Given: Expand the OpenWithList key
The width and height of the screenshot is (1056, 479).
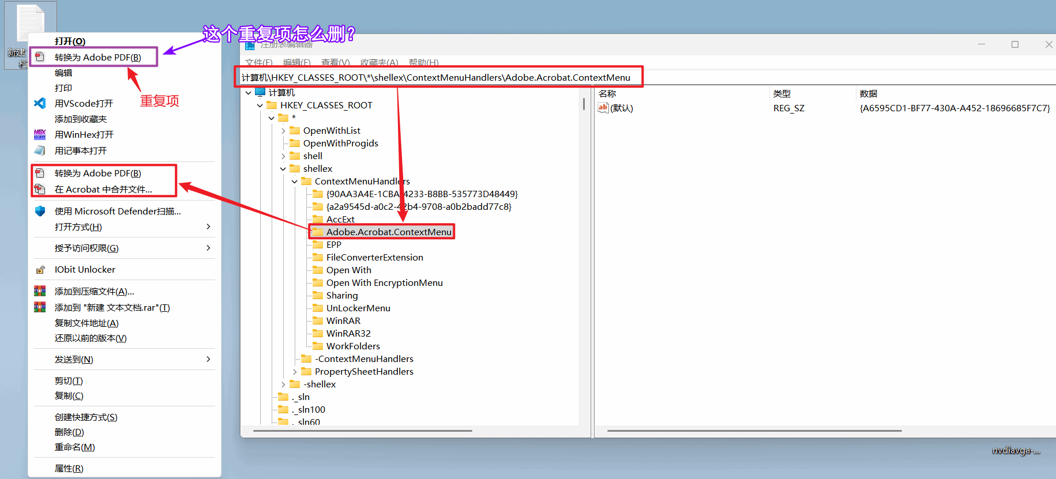Looking at the screenshot, I should click(x=283, y=131).
